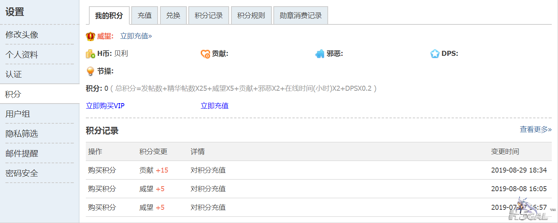Expand records via 查看更多» link
Screen dimensions: 558x223
tap(535, 130)
